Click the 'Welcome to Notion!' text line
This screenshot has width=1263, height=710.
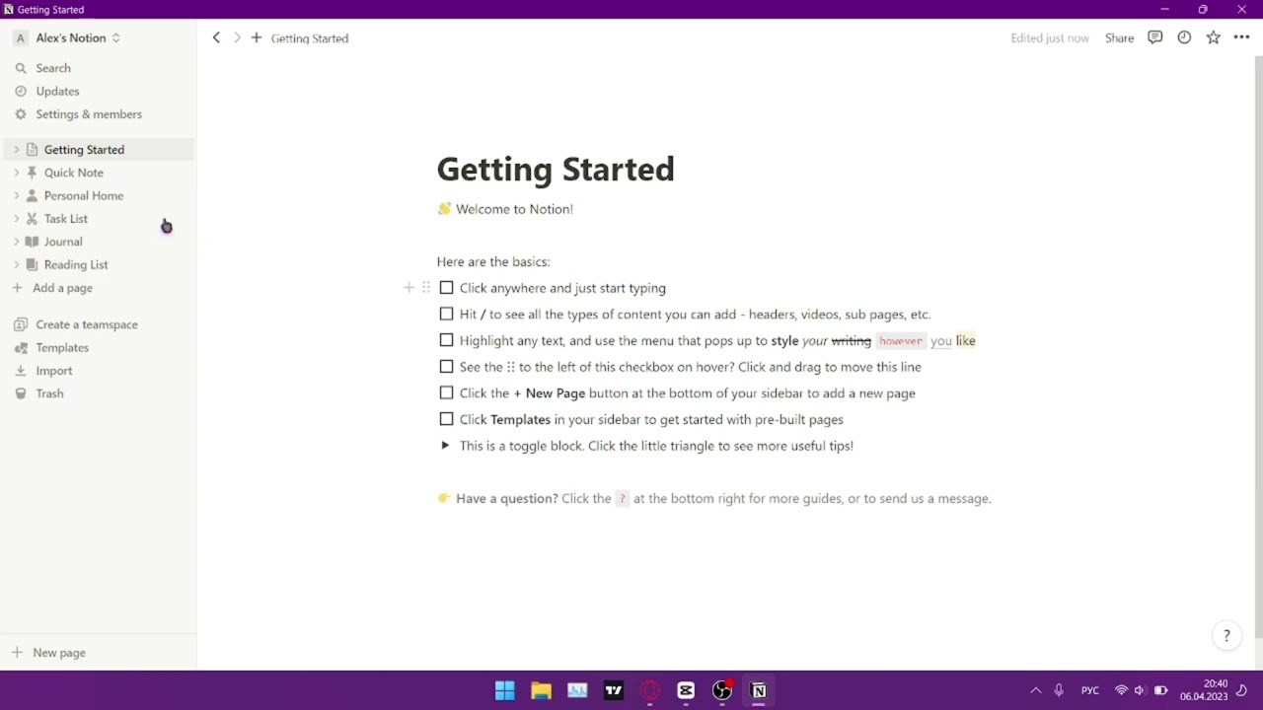pos(514,209)
